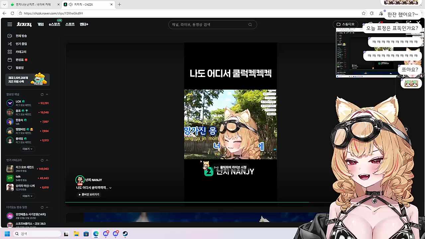Open 전체 방송 (all broadcasts) from the sidebar

(21, 36)
